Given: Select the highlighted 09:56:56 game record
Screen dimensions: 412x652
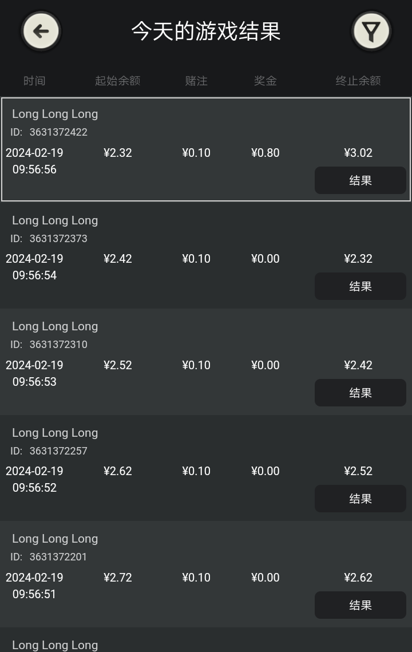Looking at the screenshot, I should click(x=206, y=149).
